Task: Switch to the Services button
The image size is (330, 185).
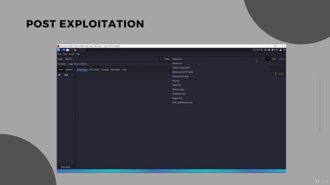Action: point(69,70)
